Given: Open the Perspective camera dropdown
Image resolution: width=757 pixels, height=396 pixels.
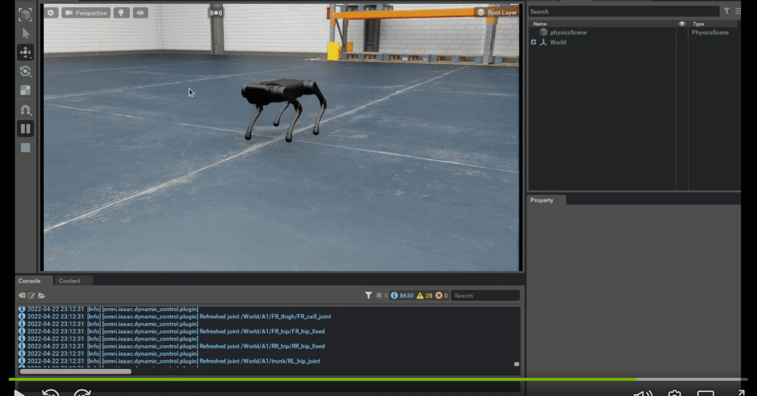Looking at the screenshot, I should coord(86,12).
